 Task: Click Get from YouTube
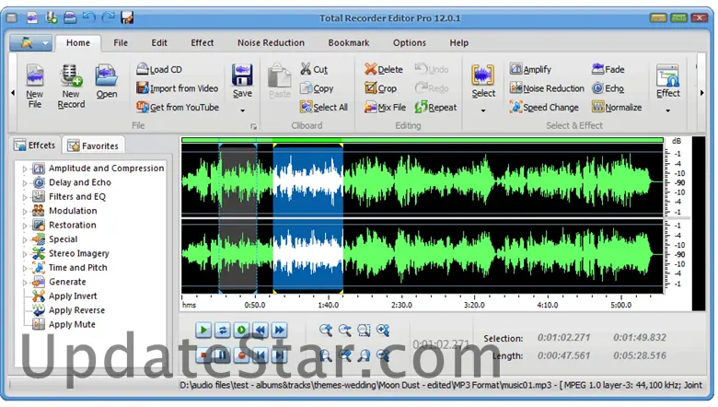point(178,107)
